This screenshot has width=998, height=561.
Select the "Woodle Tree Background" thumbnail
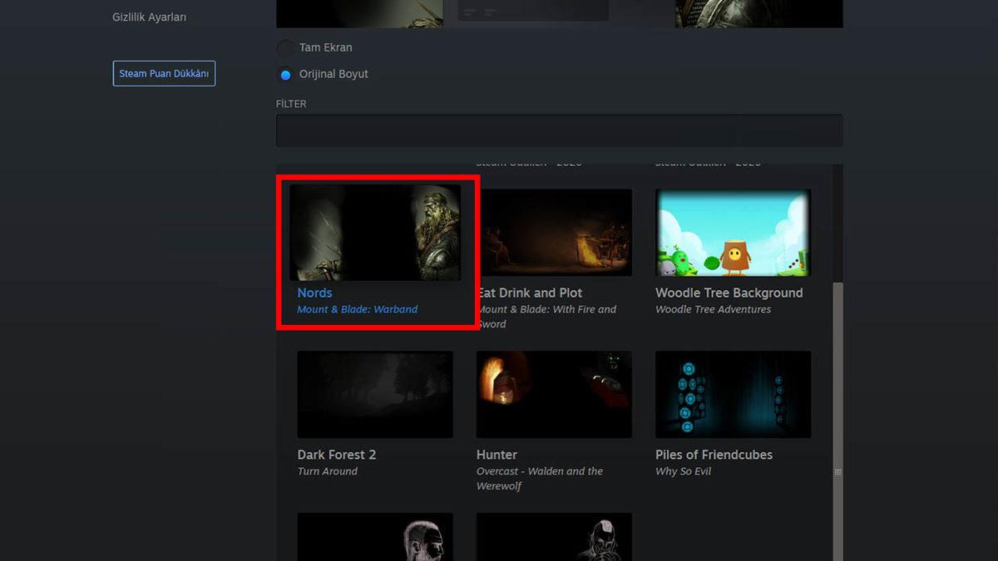(733, 233)
